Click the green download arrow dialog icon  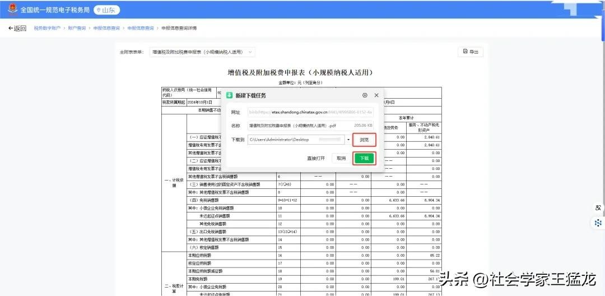pos(229,95)
